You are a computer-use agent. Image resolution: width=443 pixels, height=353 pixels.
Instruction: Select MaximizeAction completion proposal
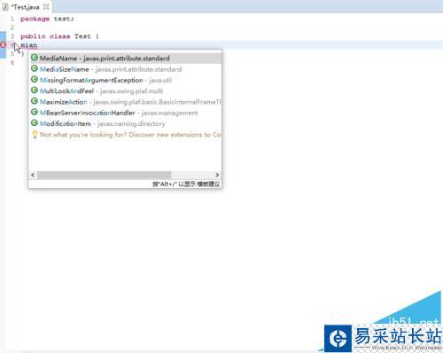coord(125,102)
